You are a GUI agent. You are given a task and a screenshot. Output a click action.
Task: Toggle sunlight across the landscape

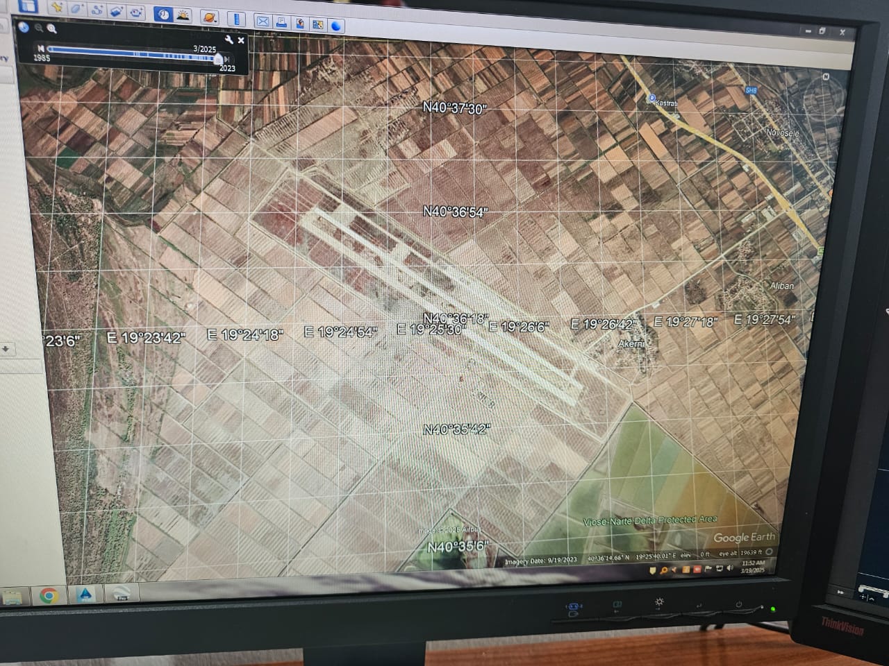point(183,15)
